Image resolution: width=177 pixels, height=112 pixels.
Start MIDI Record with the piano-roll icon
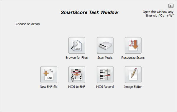[x=105, y=74]
